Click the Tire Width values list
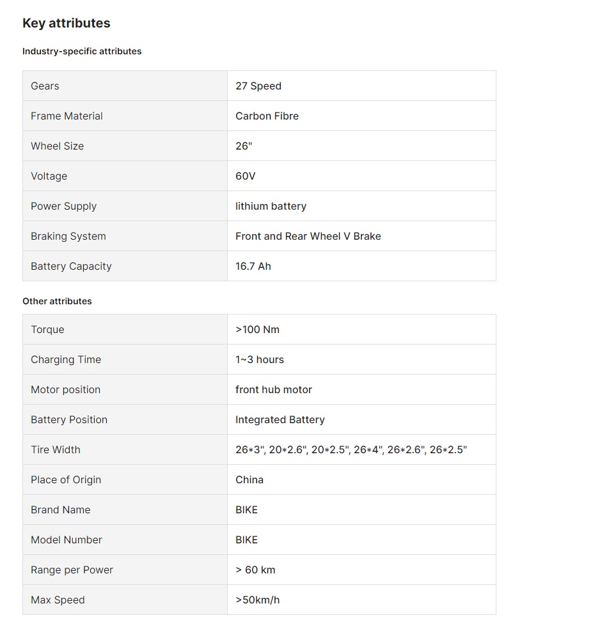593x622 pixels. [x=351, y=449]
